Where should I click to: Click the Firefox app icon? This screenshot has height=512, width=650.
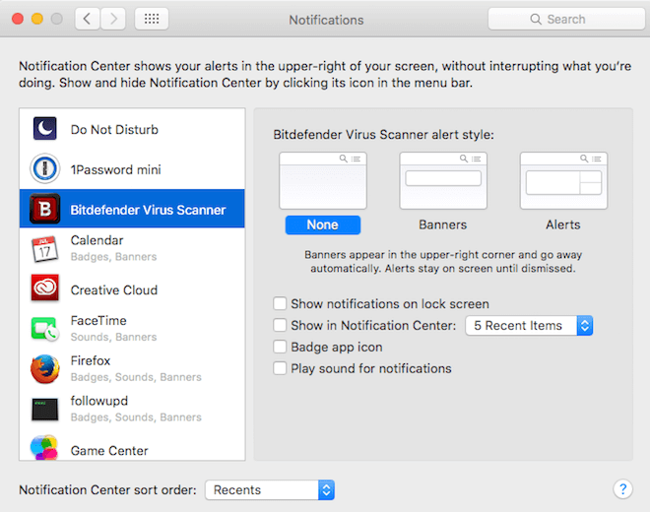pos(44,369)
